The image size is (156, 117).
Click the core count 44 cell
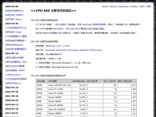(x=110, y=85)
